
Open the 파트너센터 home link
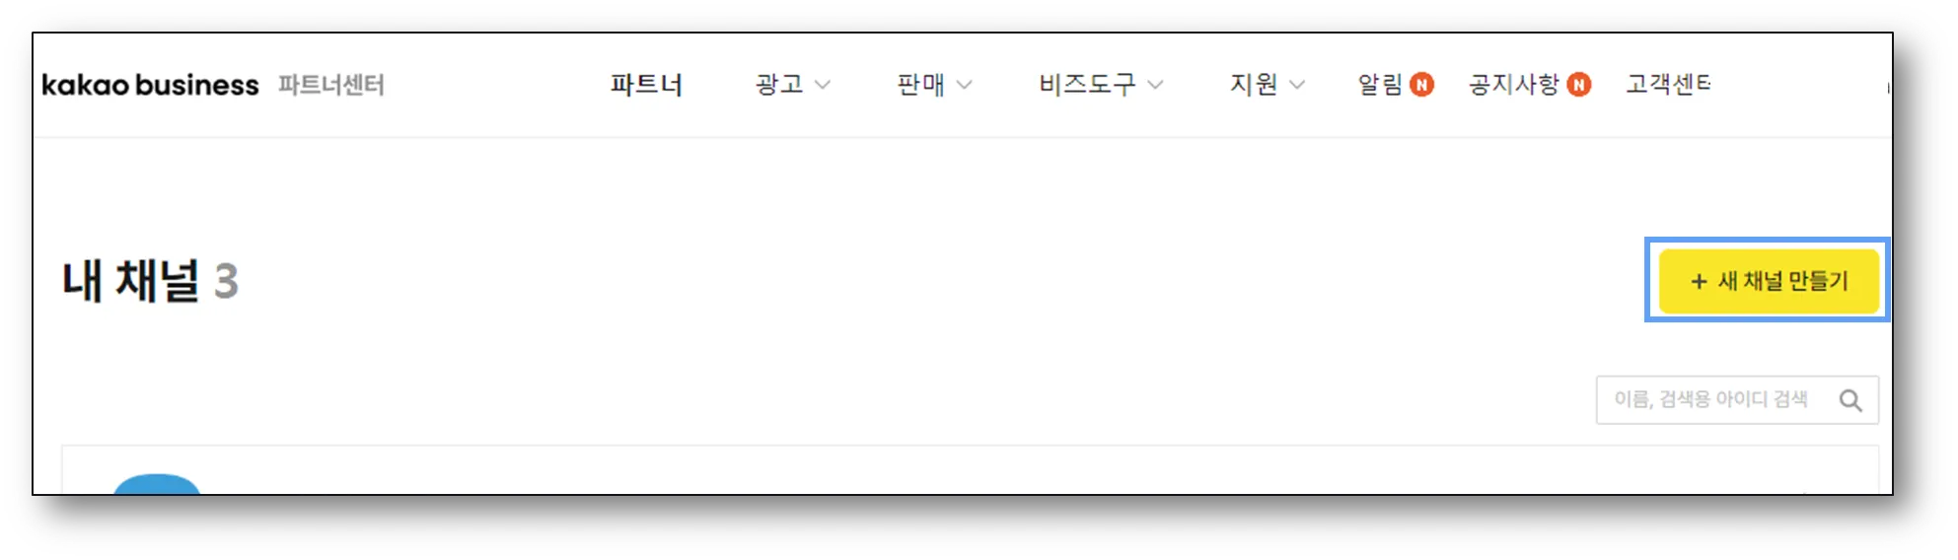click(x=331, y=85)
